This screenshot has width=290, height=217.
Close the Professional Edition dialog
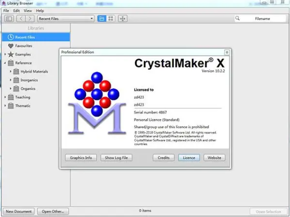pyautogui.click(x=227, y=53)
